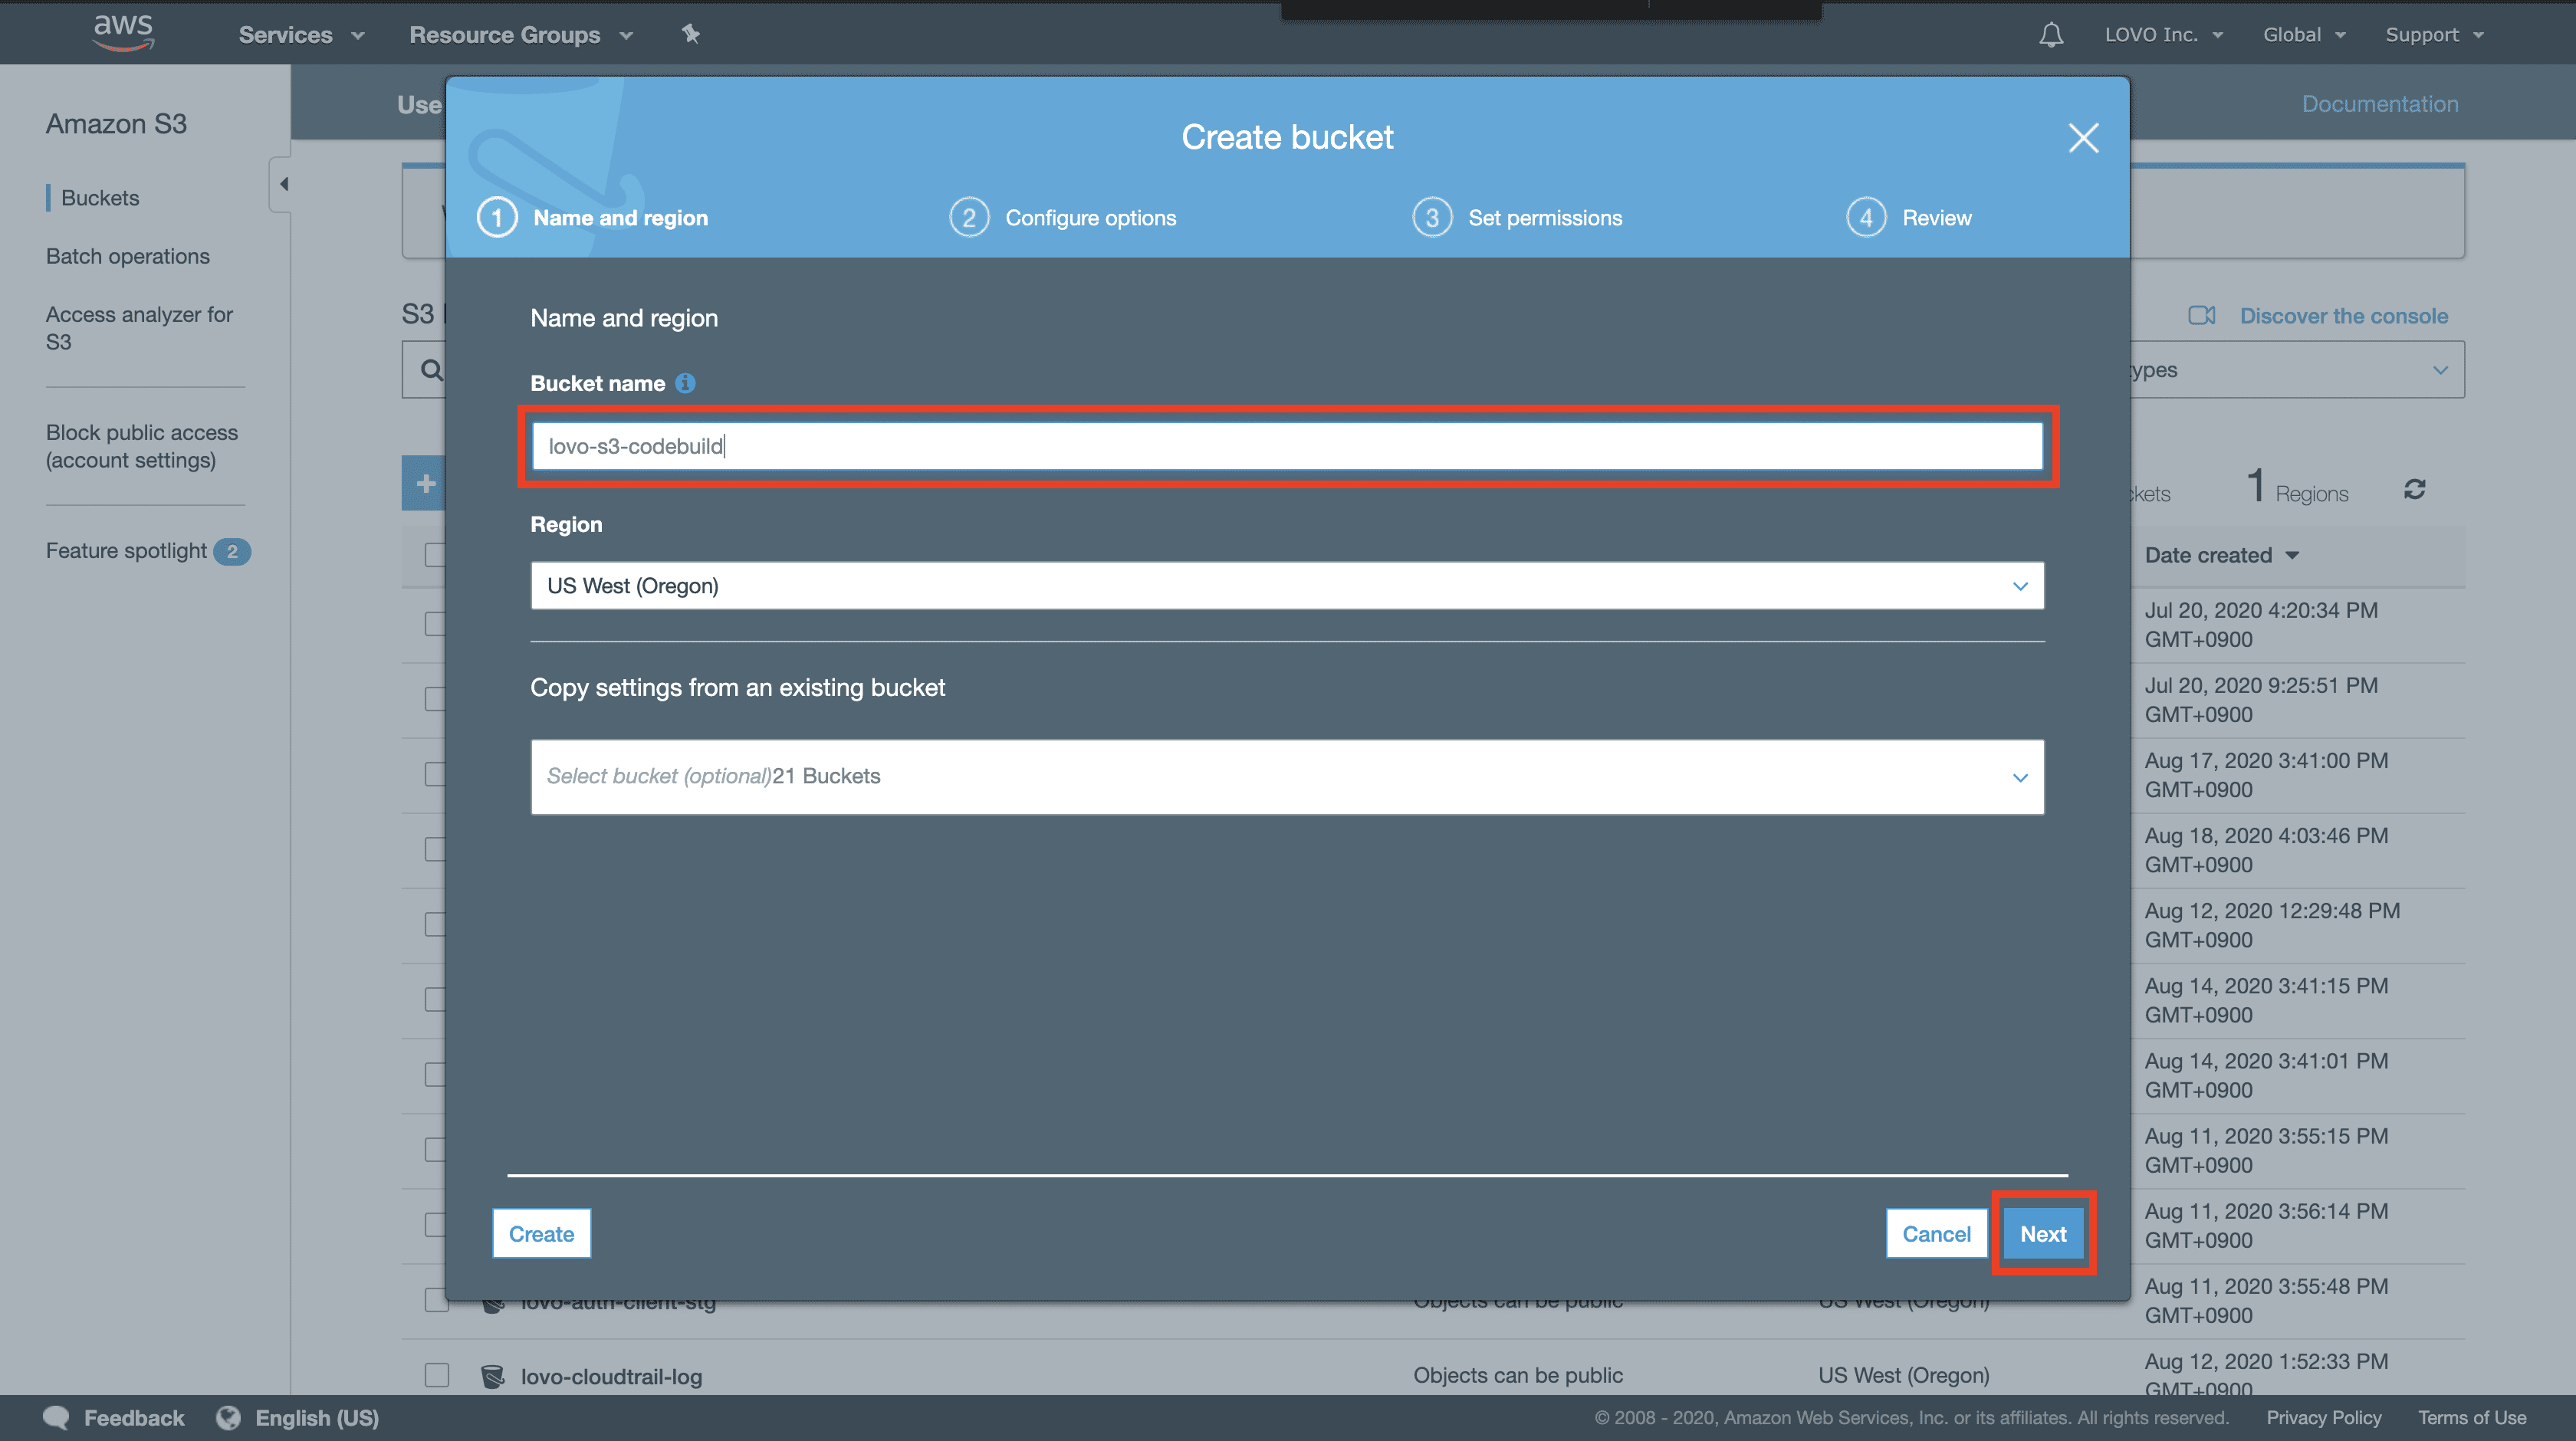This screenshot has height=1441, width=2576.
Task: Expand the Region dropdown US West (Oregon)
Action: [1287, 586]
